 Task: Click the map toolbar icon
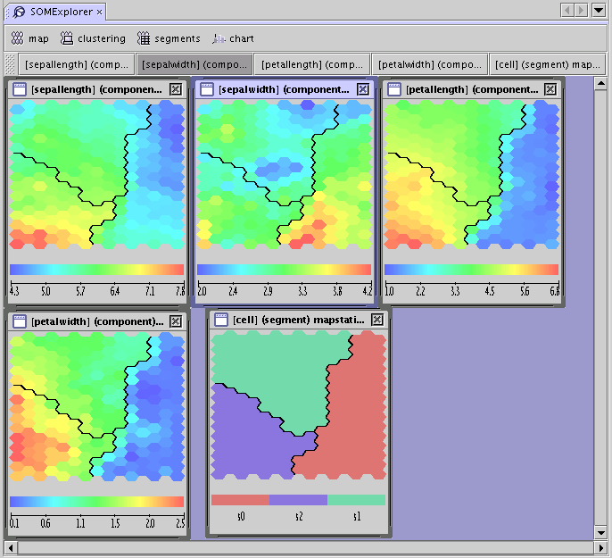(x=17, y=38)
